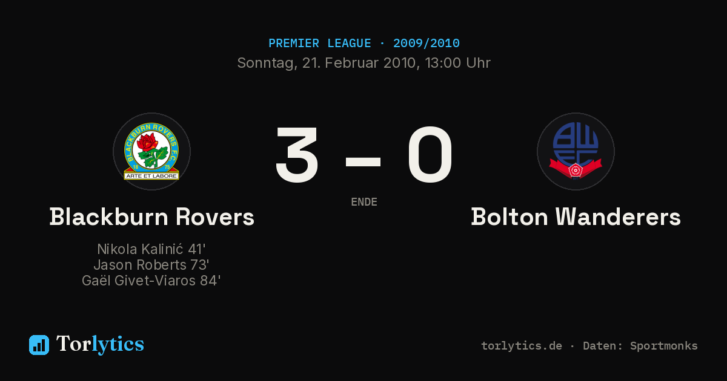
Task: Select the ENDE match status label
Action: 363,202
